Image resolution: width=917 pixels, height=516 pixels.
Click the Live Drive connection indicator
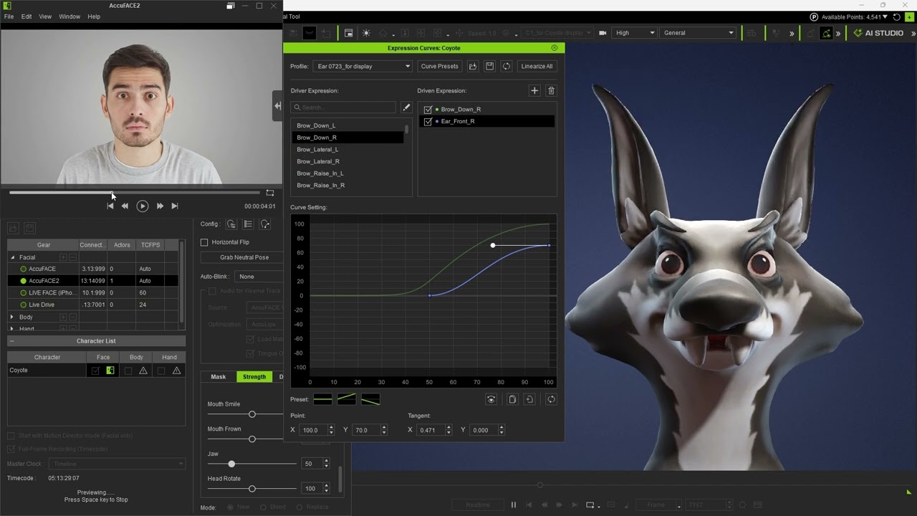[x=23, y=305]
